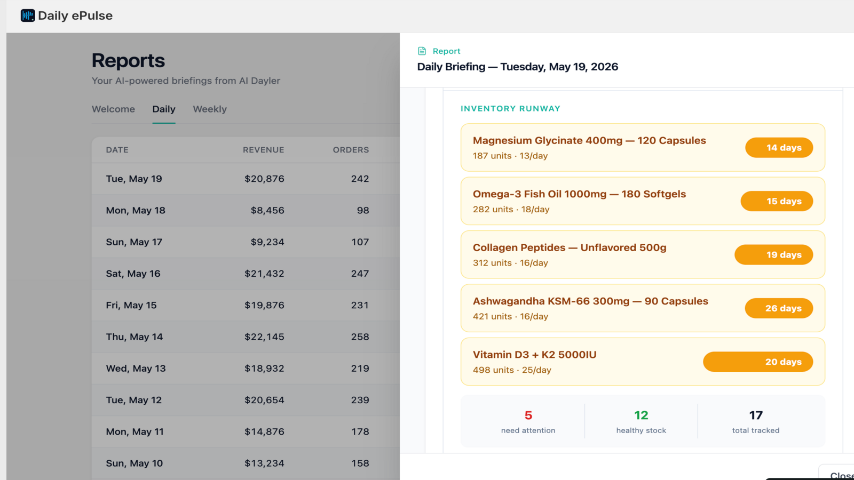Click the Vitamin D3 + K2 5000IU name

[535, 355]
